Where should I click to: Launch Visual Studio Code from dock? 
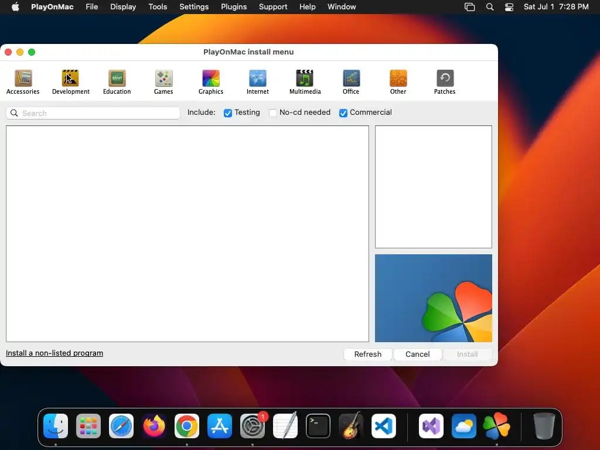click(x=383, y=426)
